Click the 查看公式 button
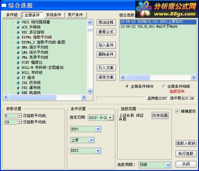This screenshot has height=171, width=199. 106,32
